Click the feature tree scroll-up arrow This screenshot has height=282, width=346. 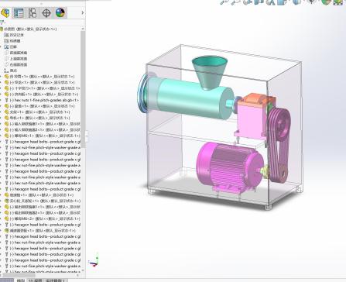(x=83, y=29)
